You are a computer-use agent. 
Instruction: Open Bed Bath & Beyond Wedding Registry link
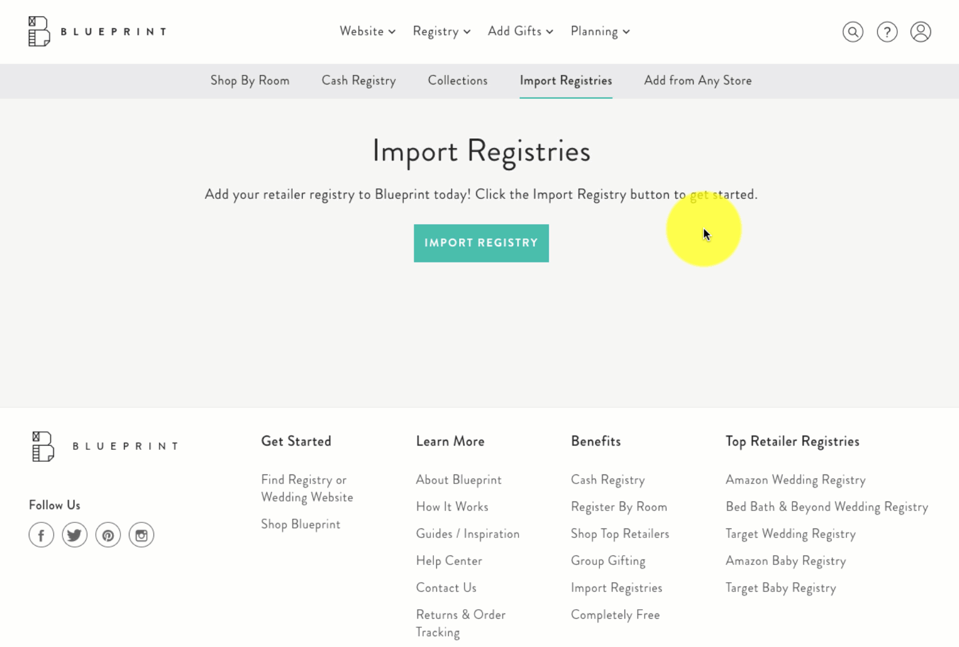click(x=827, y=507)
